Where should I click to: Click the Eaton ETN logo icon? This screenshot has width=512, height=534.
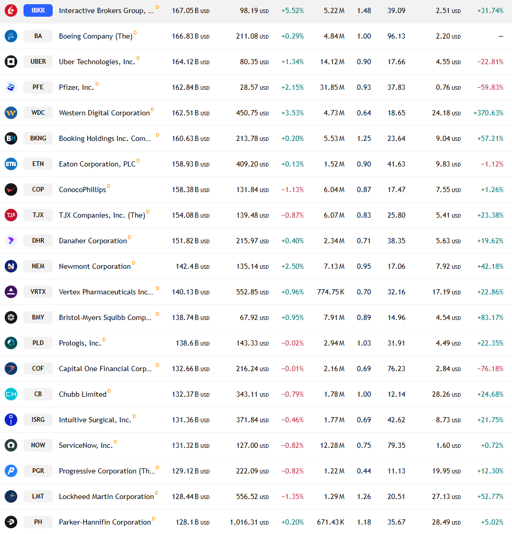point(11,164)
